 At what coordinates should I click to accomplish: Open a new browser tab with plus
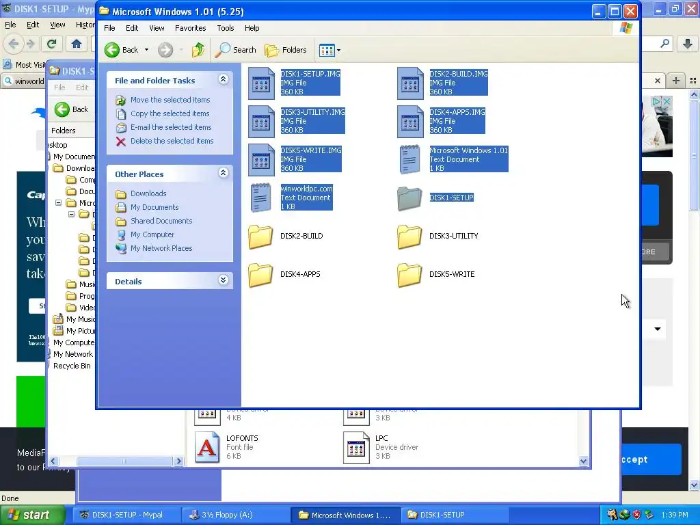click(x=676, y=81)
